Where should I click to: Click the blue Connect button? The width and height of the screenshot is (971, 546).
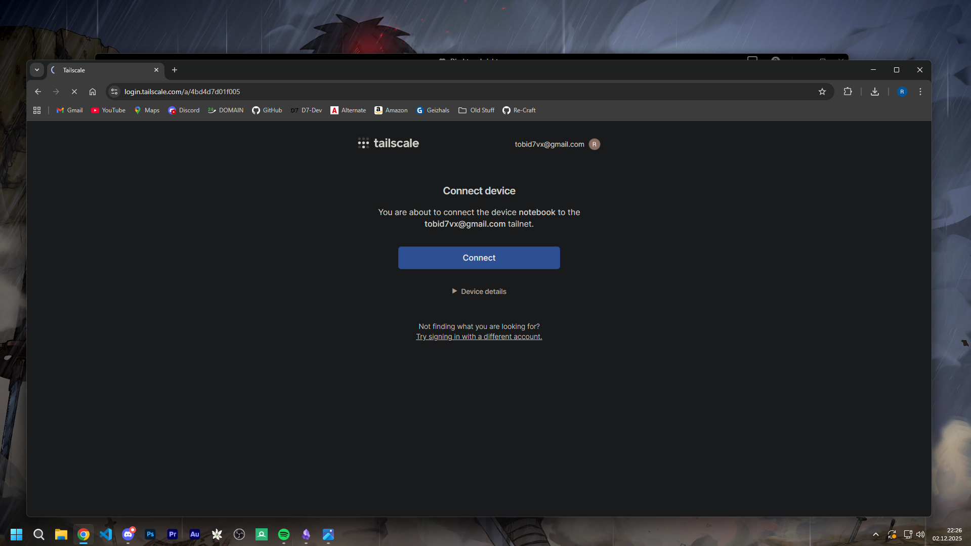click(479, 258)
